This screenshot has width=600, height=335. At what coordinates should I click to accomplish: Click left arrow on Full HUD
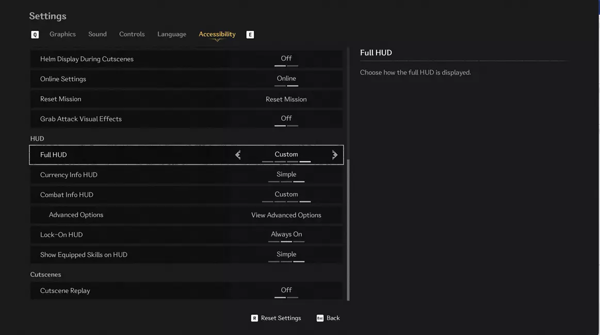(x=238, y=155)
